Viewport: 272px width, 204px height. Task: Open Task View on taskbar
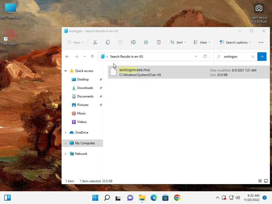118,198
